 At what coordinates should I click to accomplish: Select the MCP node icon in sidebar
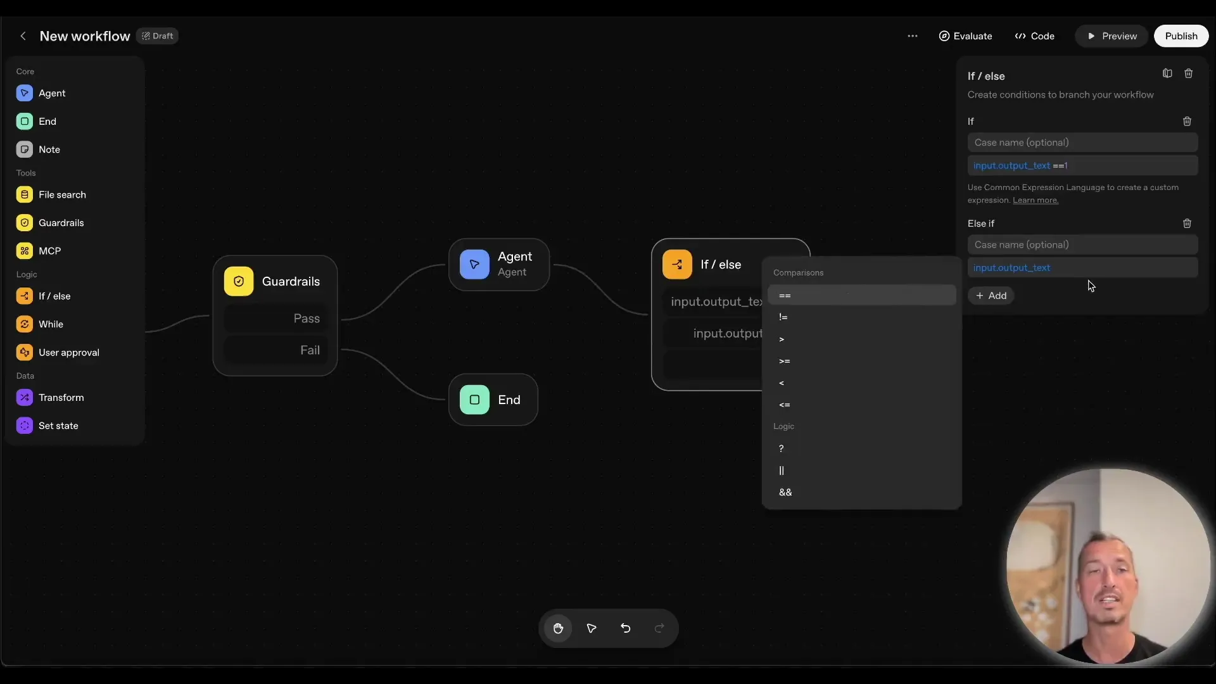click(x=24, y=251)
